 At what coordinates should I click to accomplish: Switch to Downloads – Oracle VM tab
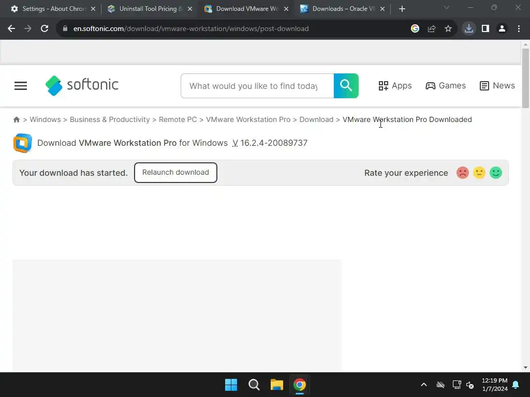coord(344,9)
